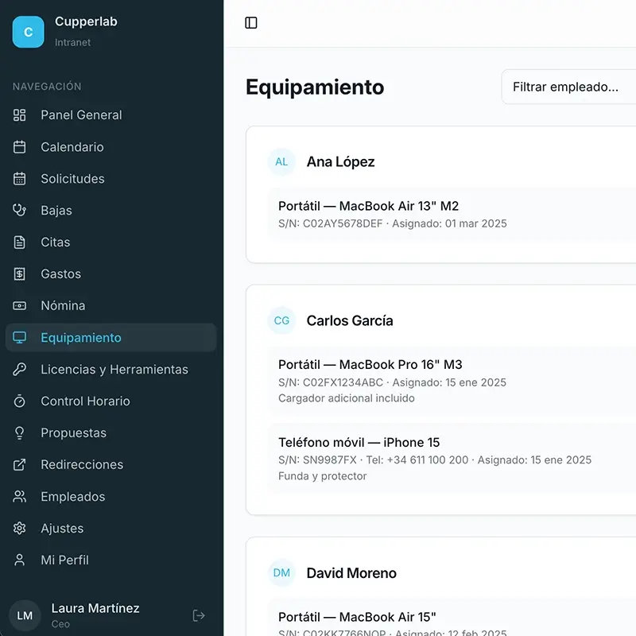The height and width of the screenshot is (636, 636).
Task: Open Ajustes settings page
Action: [111, 528]
